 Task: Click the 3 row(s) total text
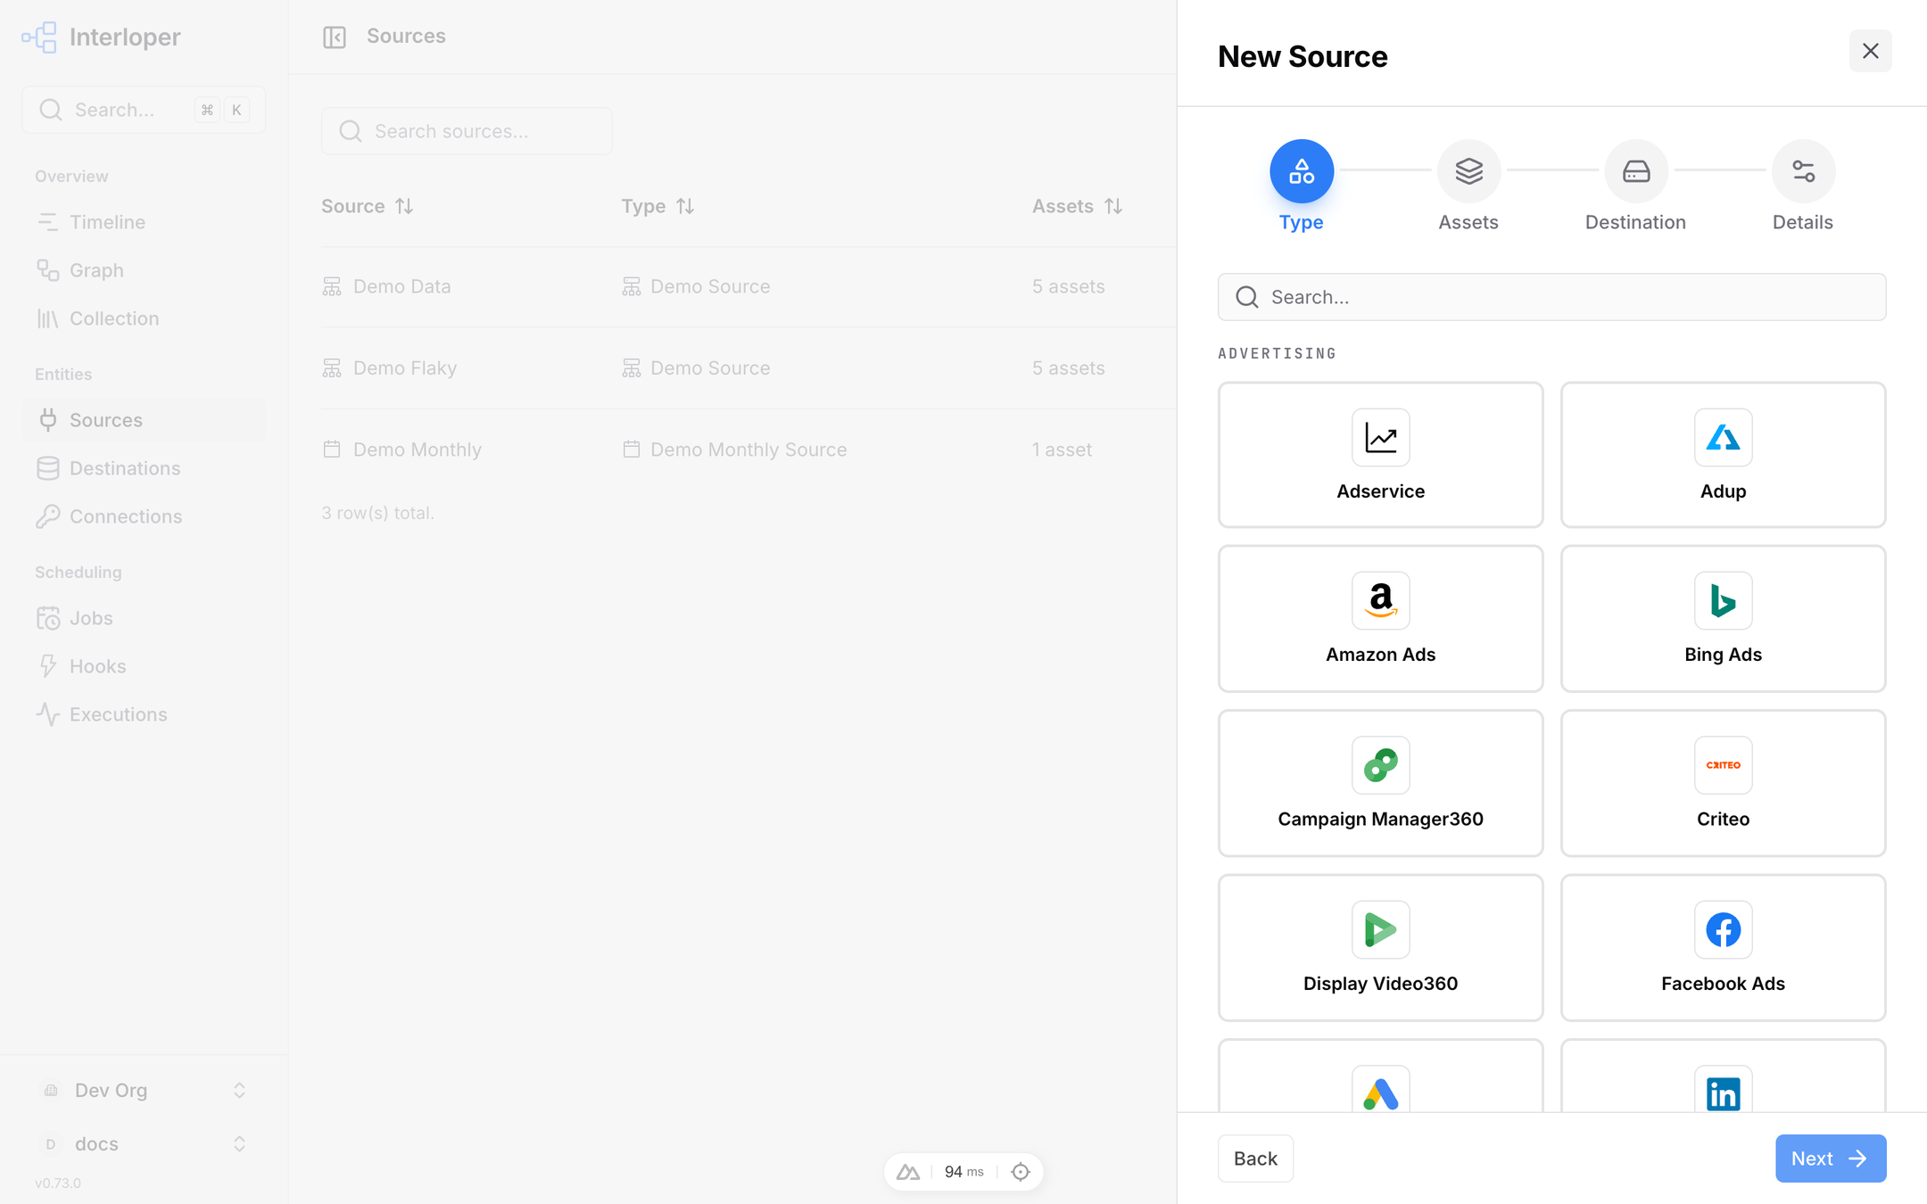(x=377, y=513)
